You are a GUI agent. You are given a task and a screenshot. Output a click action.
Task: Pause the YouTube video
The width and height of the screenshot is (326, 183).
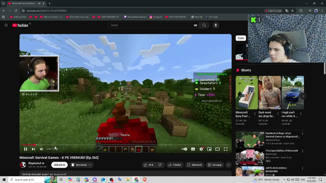25,149
